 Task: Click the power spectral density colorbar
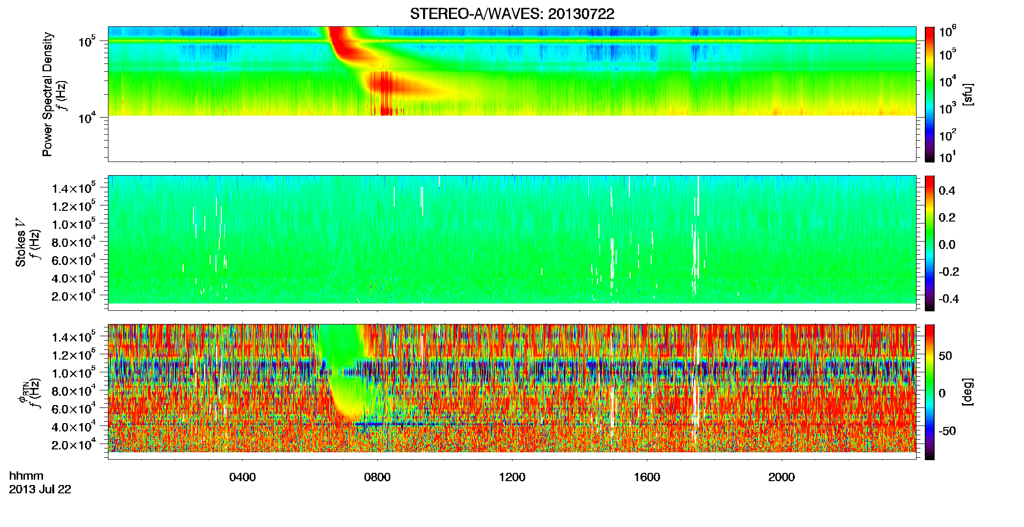(x=930, y=94)
